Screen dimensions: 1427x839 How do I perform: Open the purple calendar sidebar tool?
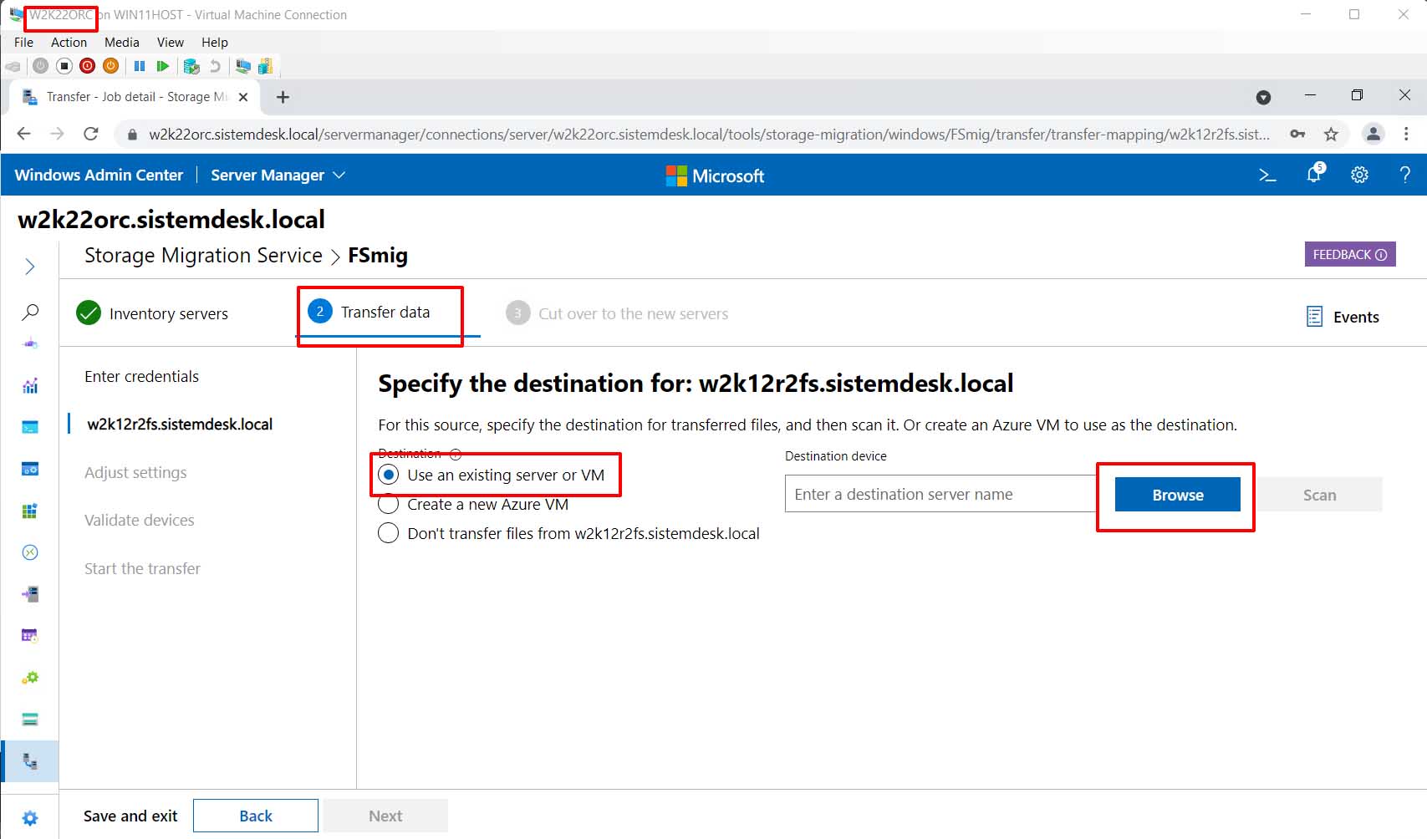30,636
